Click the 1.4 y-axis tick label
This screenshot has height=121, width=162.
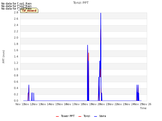(x=16, y=56)
